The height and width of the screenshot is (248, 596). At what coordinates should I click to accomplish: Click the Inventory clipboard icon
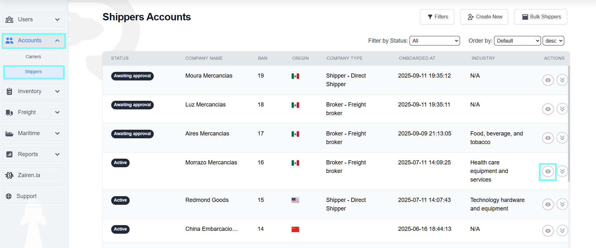tap(10, 92)
